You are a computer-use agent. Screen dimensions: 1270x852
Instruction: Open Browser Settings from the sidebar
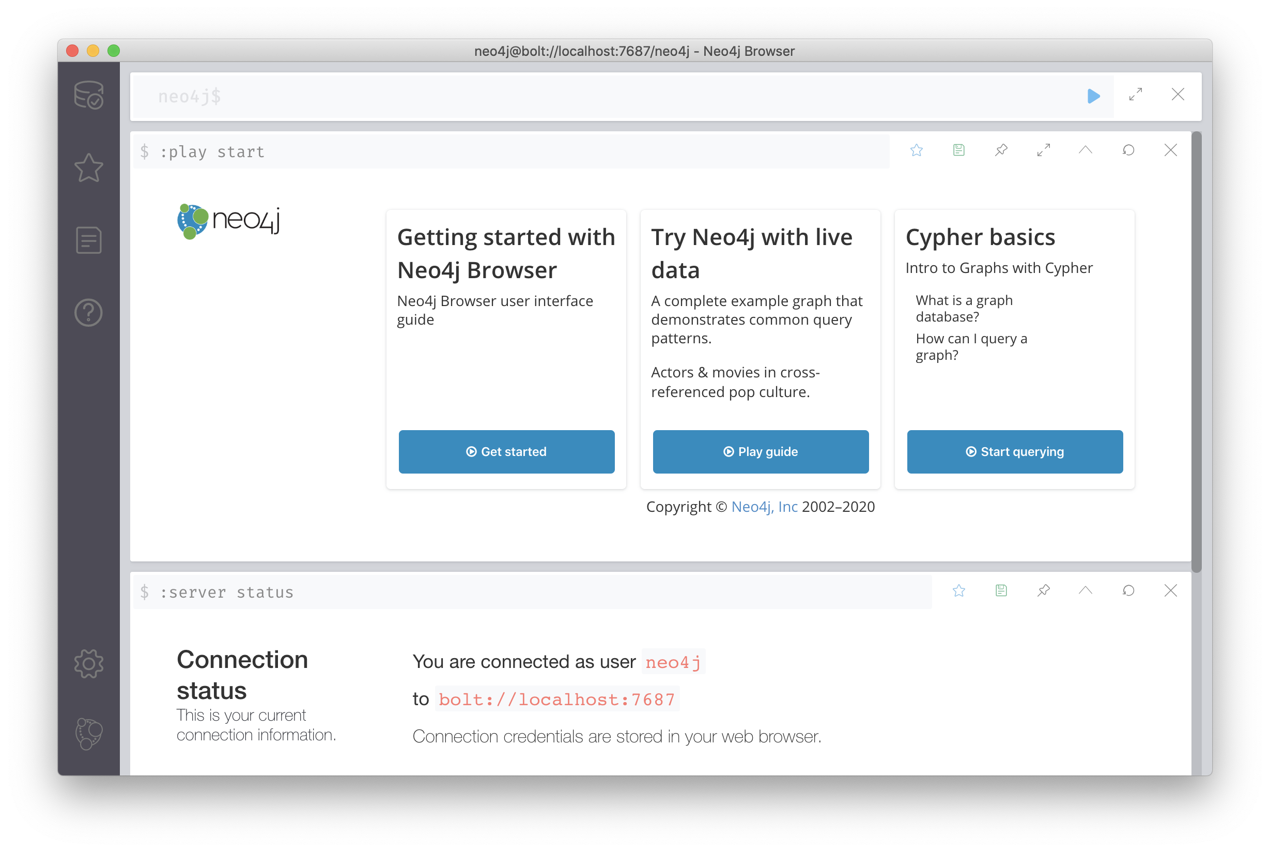coord(88,663)
